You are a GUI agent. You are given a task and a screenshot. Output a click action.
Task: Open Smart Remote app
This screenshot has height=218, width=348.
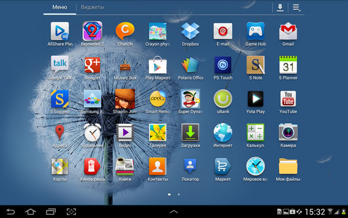(158, 99)
